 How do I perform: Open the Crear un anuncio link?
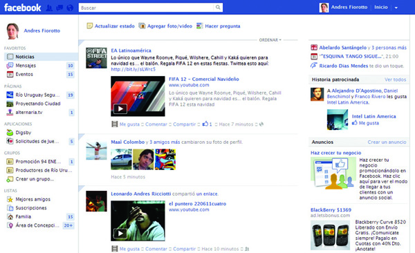click(x=387, y=142)
